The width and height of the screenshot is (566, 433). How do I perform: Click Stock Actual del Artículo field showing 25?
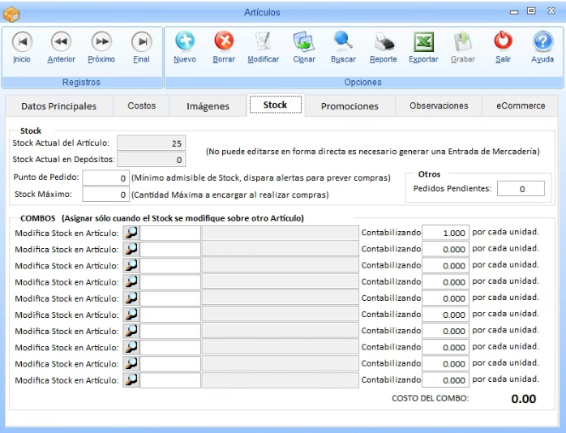pos(152,144)
